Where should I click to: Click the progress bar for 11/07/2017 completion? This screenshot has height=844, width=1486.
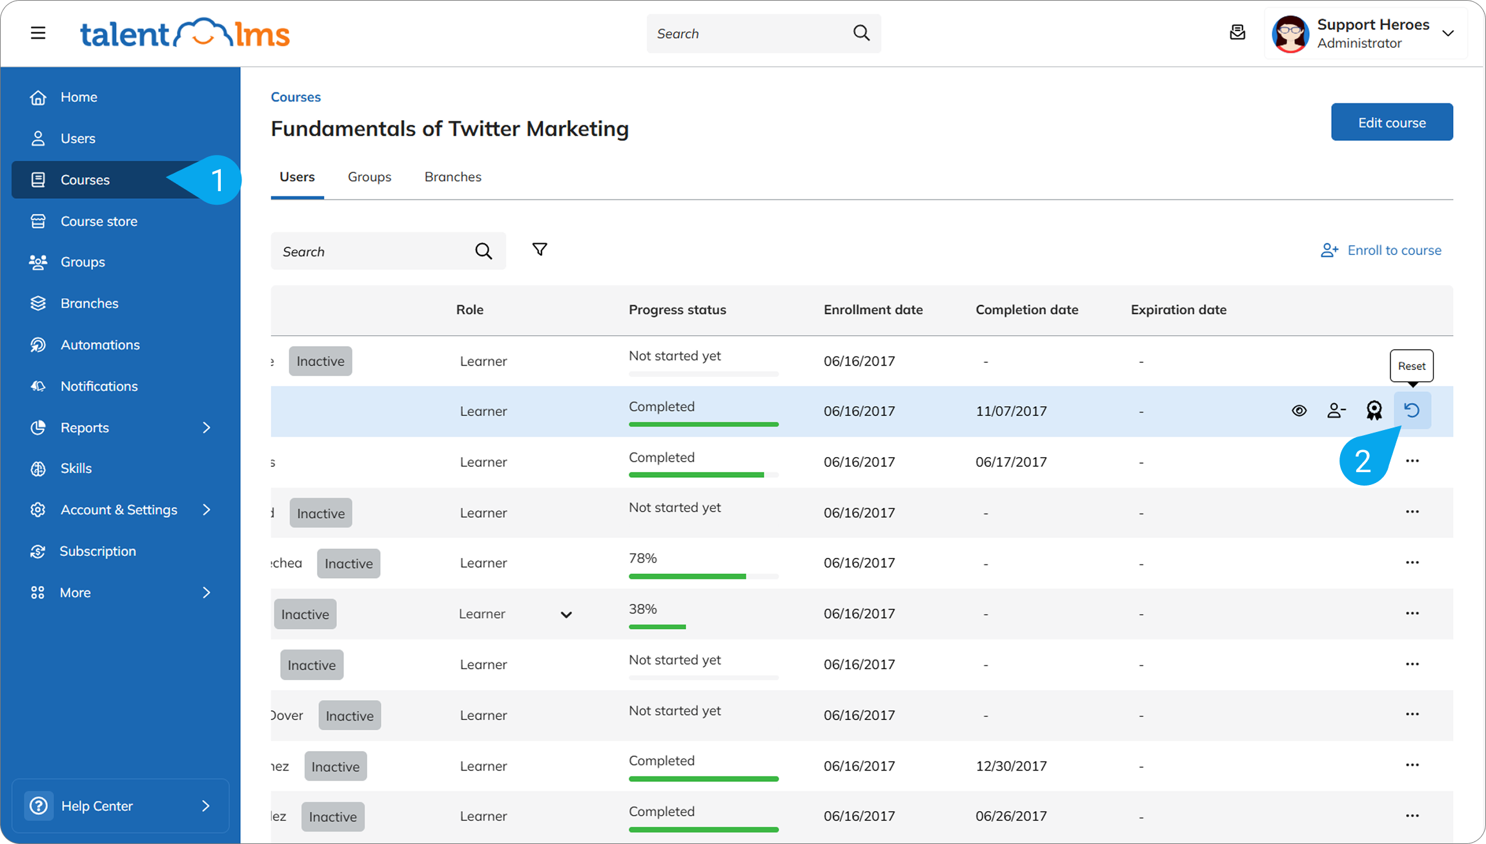(x=704, y=424)
